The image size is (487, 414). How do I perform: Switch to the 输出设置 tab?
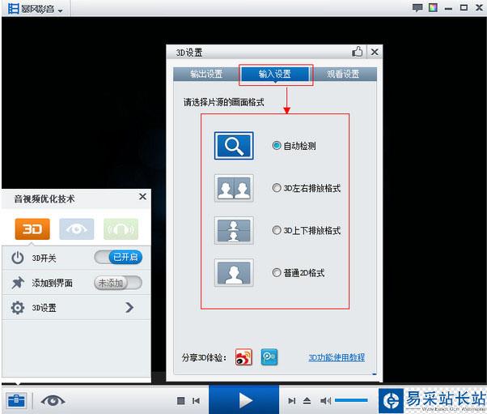(206, 74)
